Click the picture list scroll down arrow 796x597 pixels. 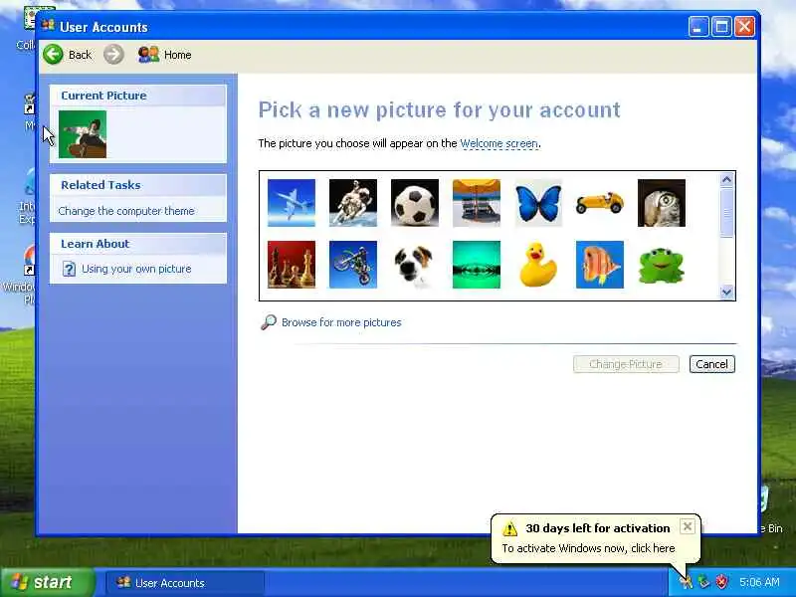click(x=727, y=292)
